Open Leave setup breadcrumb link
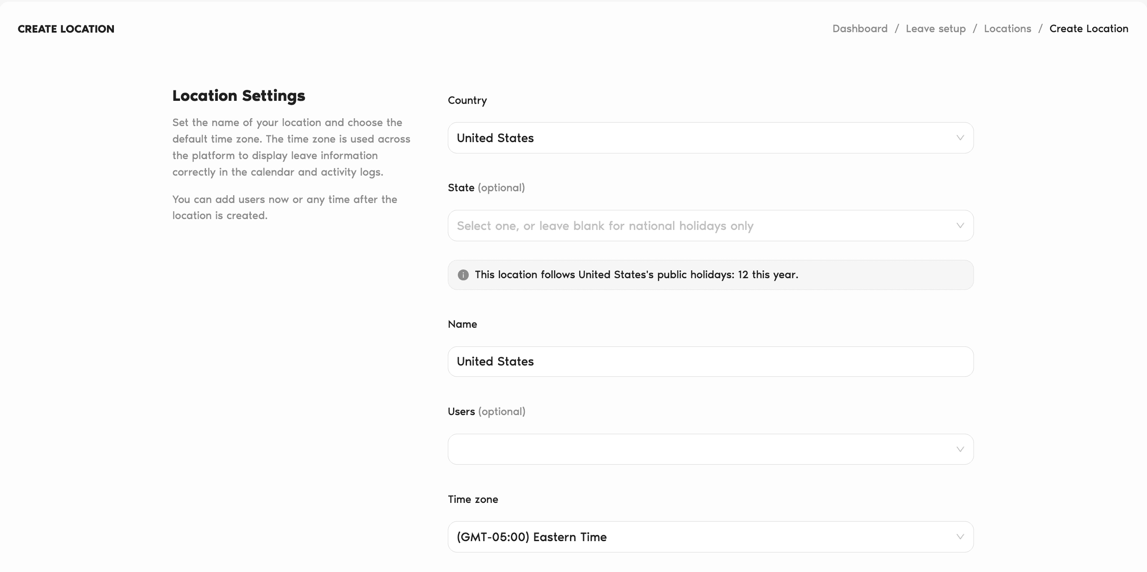 click(x=936, y=29)
